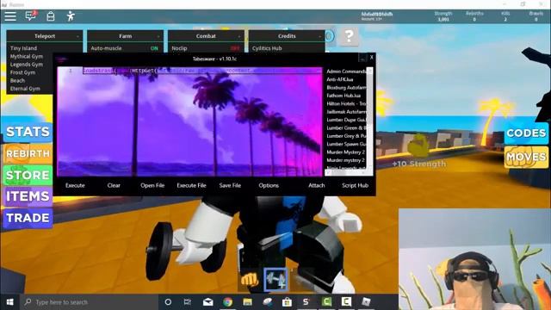Open the white Camtasia icon on taskbar
This screenshot has width=551, height=310.
(x=346, y=301)
